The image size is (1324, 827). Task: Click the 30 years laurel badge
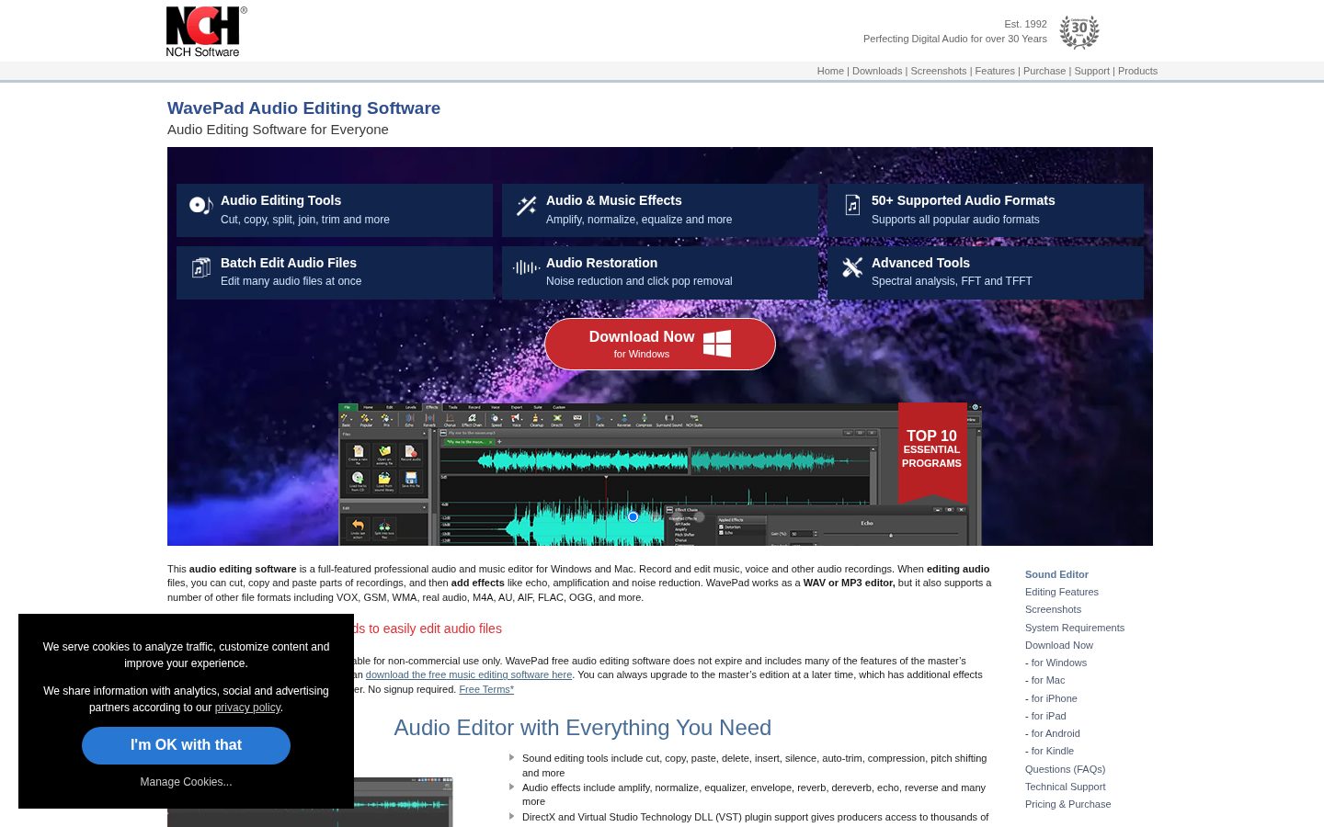(1079, 31)
